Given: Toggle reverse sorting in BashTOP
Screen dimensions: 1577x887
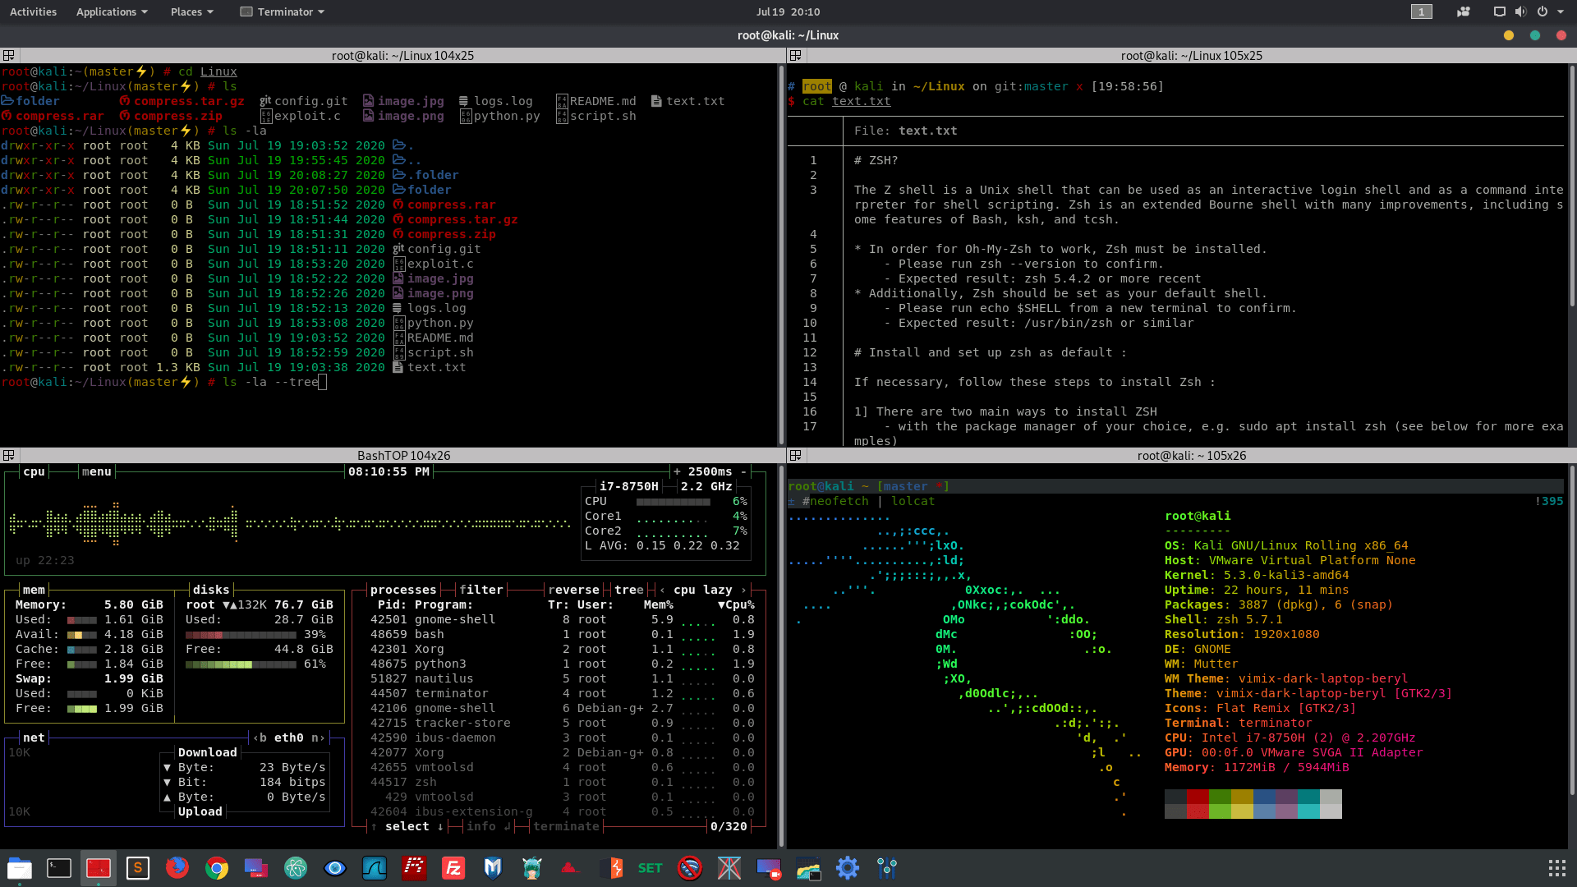Looking at the screenshot, I should (x=574, y=589).
